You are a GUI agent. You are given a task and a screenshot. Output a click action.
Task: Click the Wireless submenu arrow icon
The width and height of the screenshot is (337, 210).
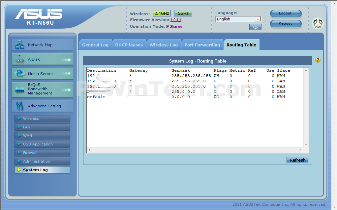pos(19,118)
